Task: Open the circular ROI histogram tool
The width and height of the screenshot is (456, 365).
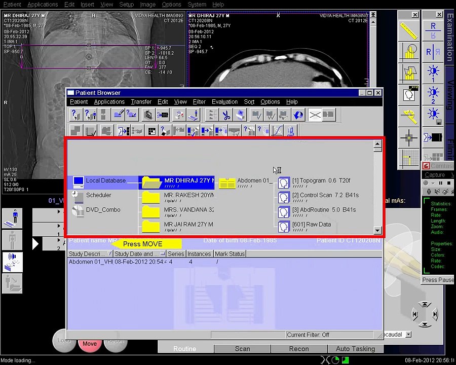Action: point(408,52)
